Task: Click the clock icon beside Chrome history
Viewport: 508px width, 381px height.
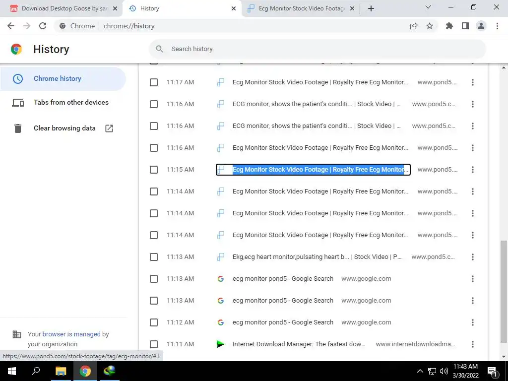Action: [18, 78]
